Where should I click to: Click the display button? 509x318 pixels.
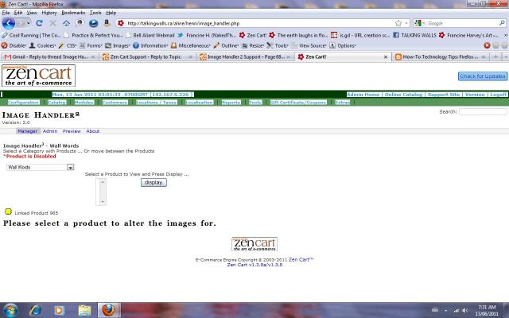(153, 182)
